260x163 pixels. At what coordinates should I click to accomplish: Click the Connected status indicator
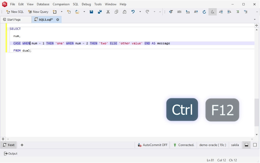point(184,145)
